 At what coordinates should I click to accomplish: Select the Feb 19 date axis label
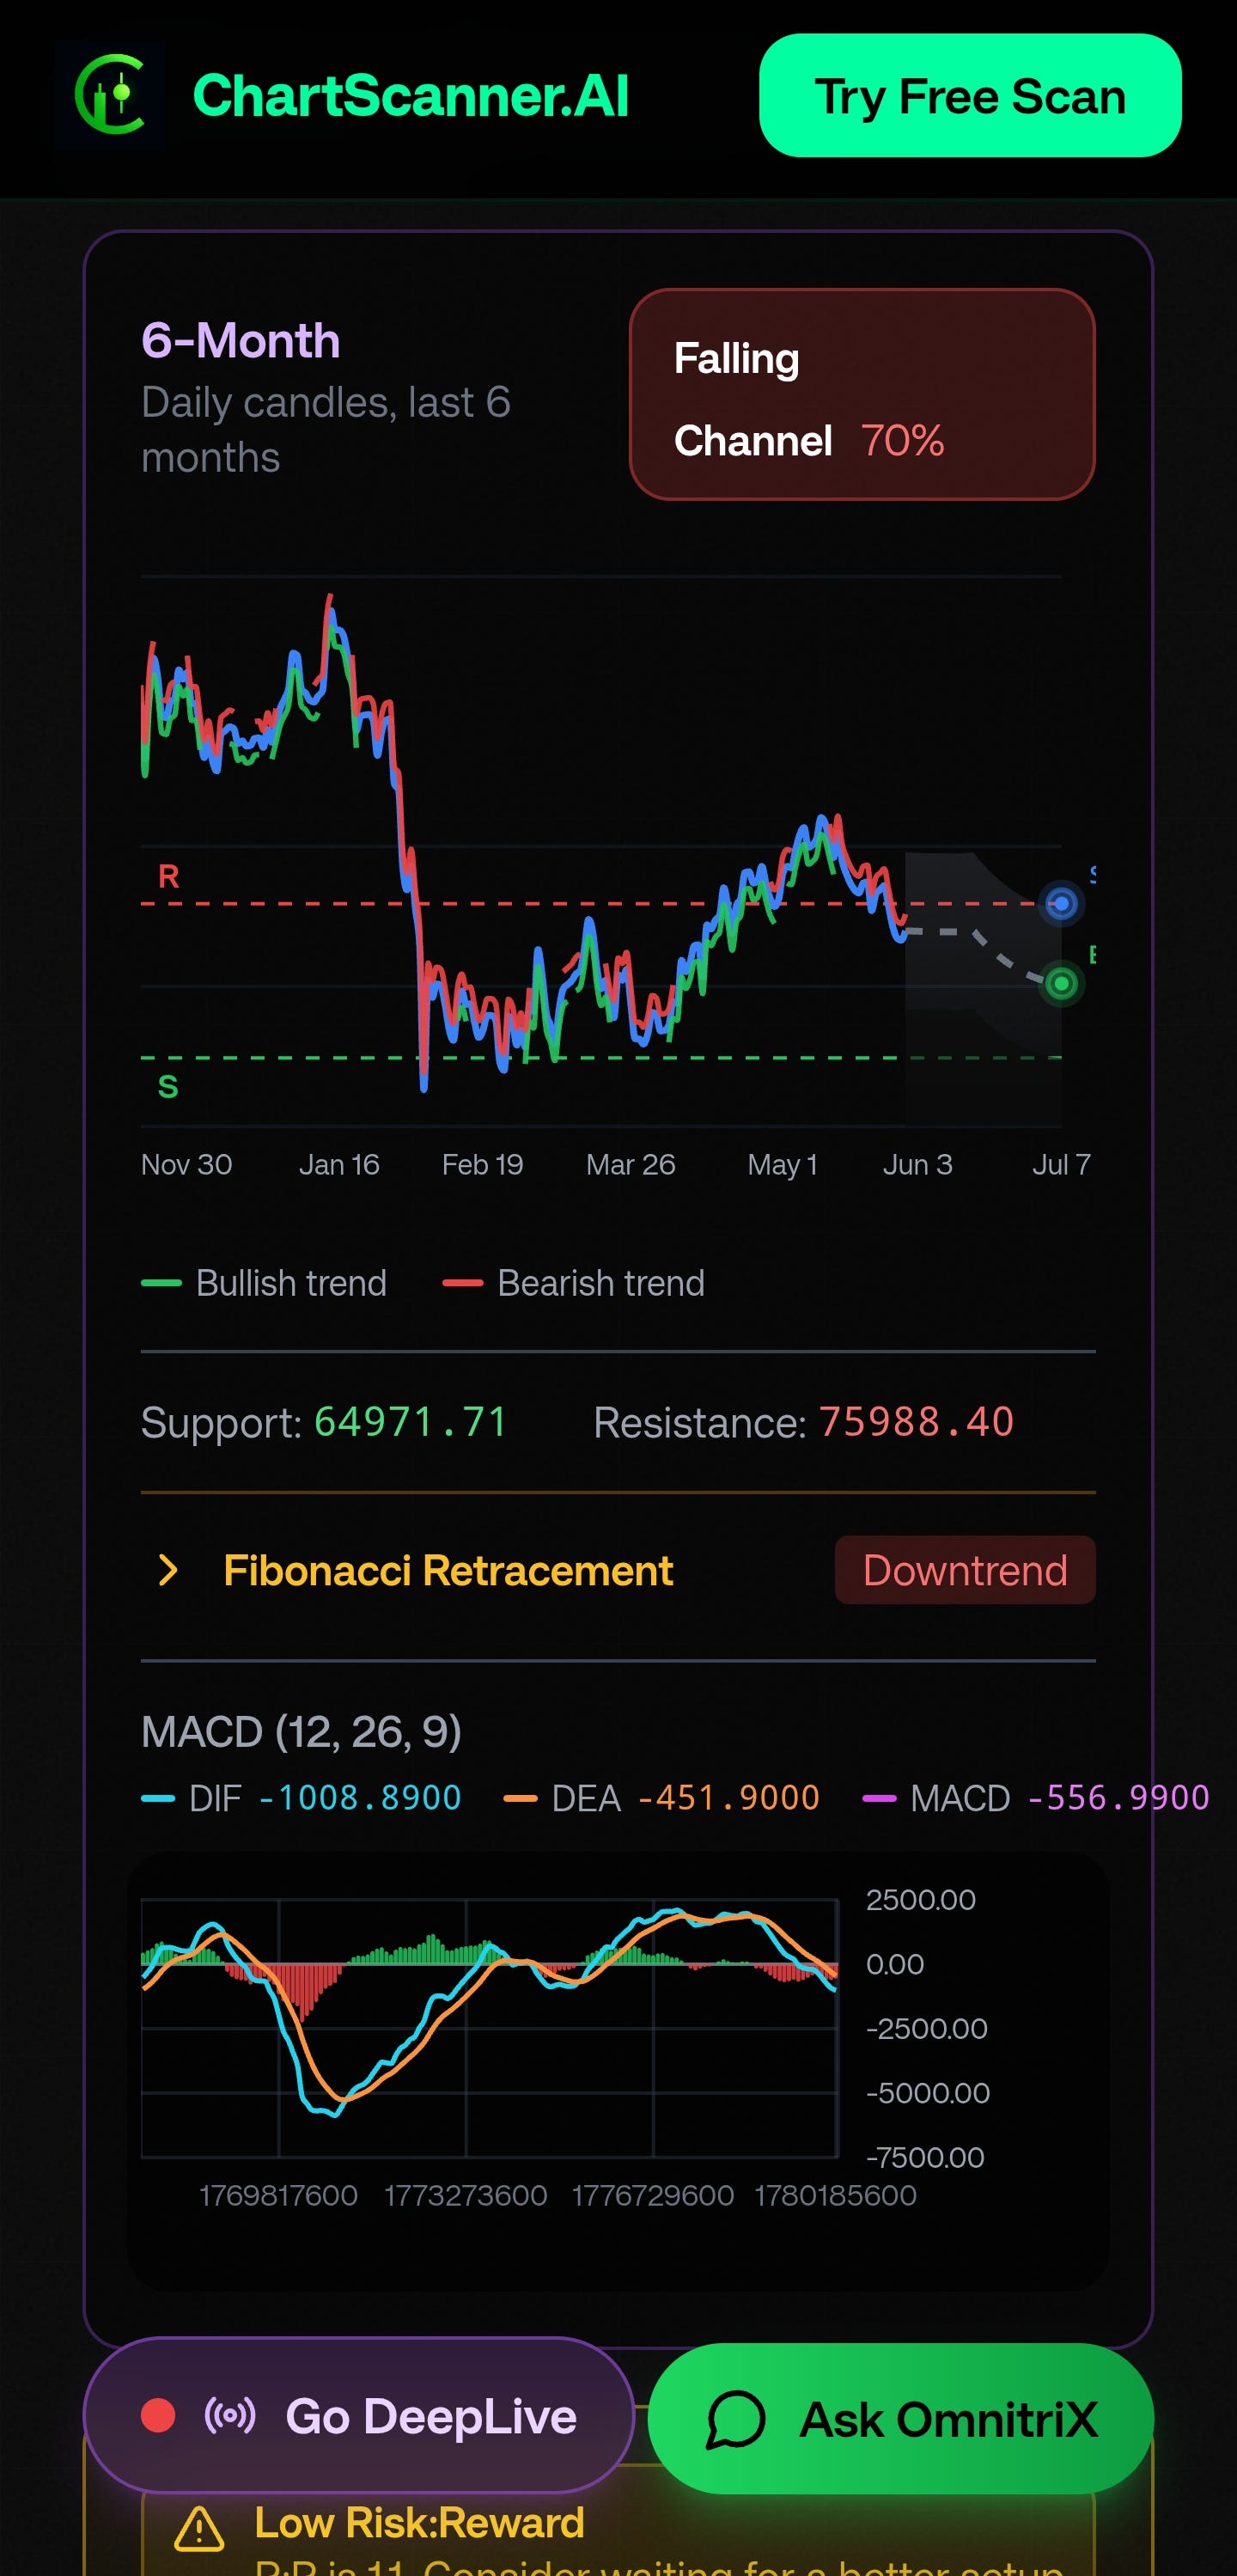[x=482, y=1164]
